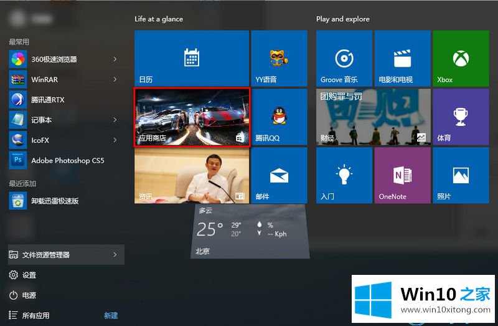Expand the WinRAR jump list arrow
The width and height of the screenshot is (498, 326).
point(115,80)
